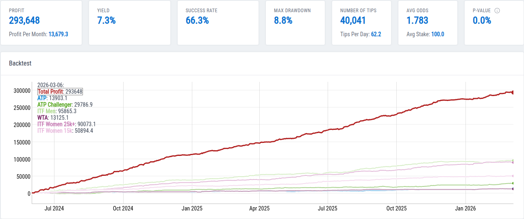The height and width of the screenshot is (219, 524).
Task: Select the Tips Per Day 62.2 value
Action: pos(376,34)
